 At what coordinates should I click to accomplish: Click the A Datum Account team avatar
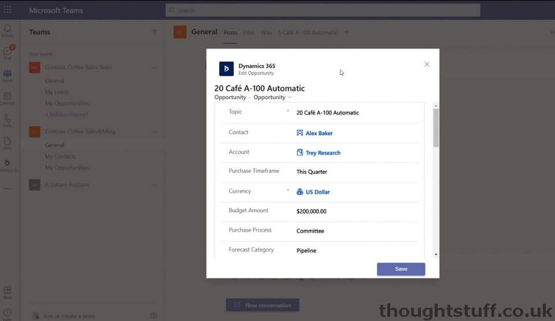coord(34,185)
